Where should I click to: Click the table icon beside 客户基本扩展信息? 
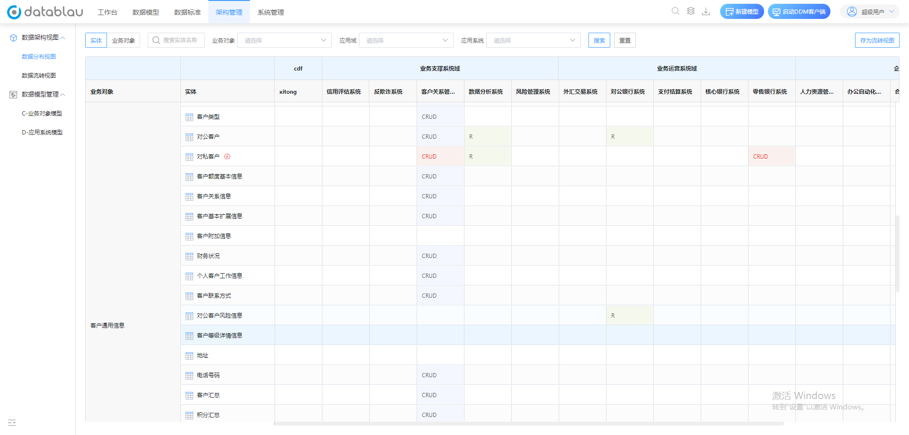point(189,216)
